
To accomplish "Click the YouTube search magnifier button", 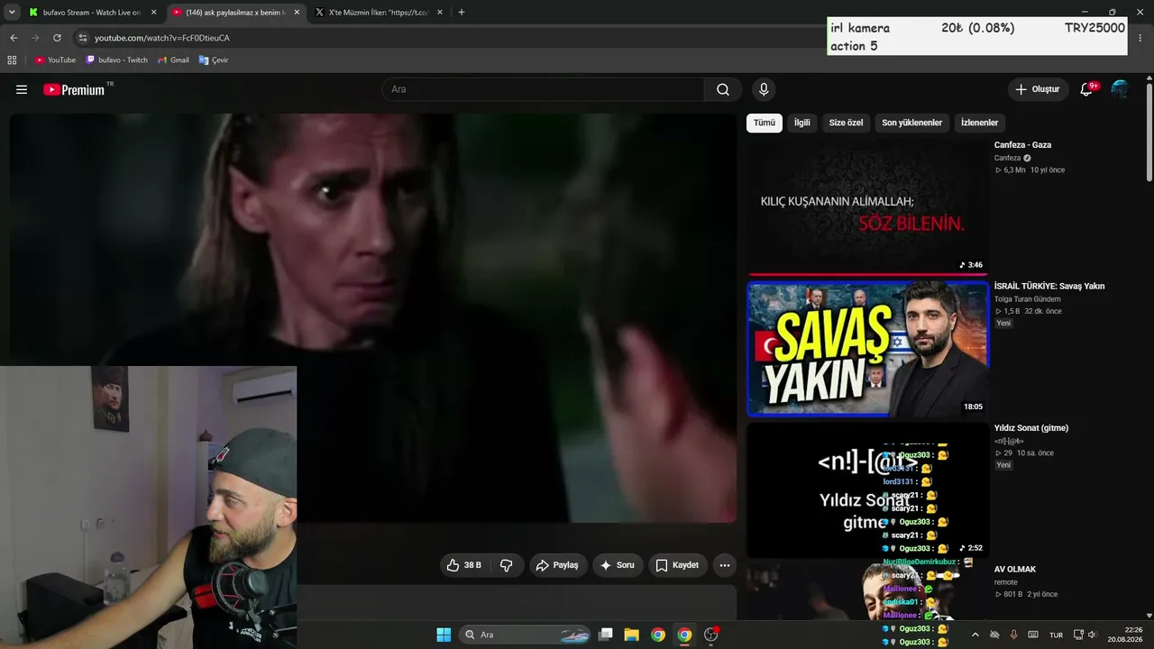I will (x=723, y=89).
